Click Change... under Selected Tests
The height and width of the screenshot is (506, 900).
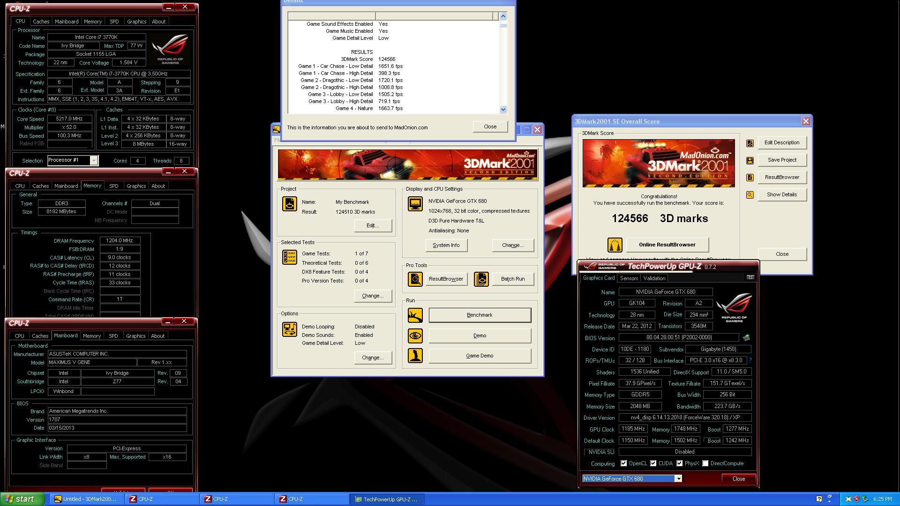373,296
